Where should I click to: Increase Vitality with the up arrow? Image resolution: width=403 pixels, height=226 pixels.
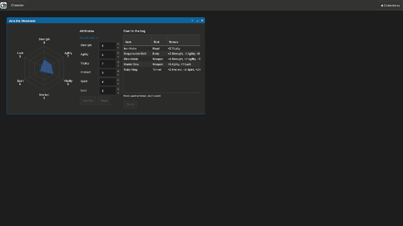coord(118,62)
